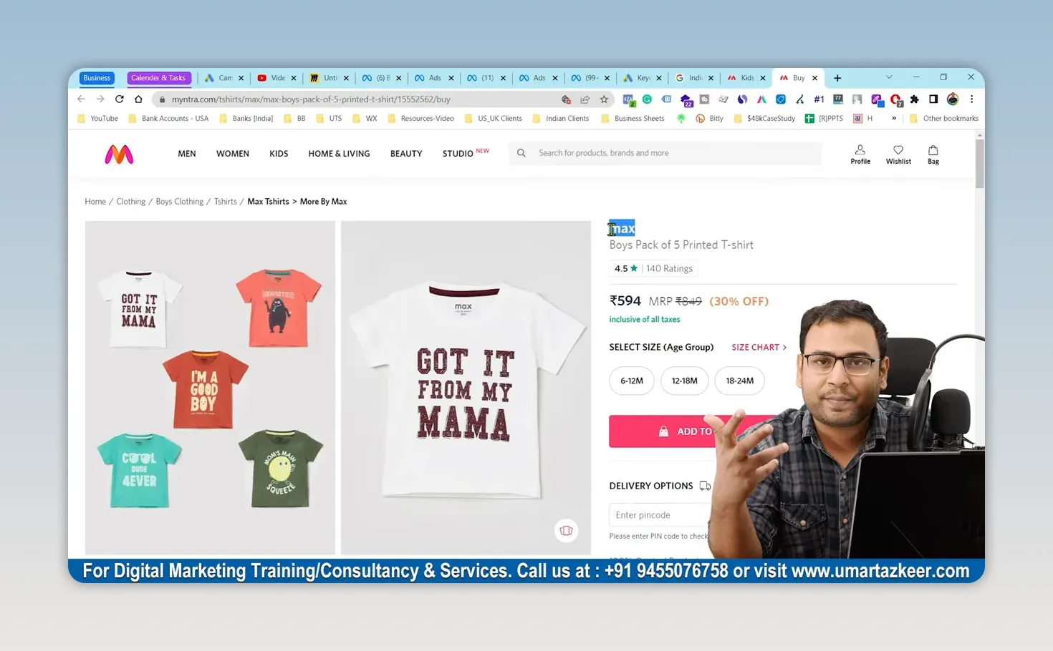
Task: Click the search magnifier icon
Action: coord(521,153)
